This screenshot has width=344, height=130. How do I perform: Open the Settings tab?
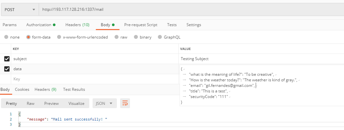coord(194,25)
